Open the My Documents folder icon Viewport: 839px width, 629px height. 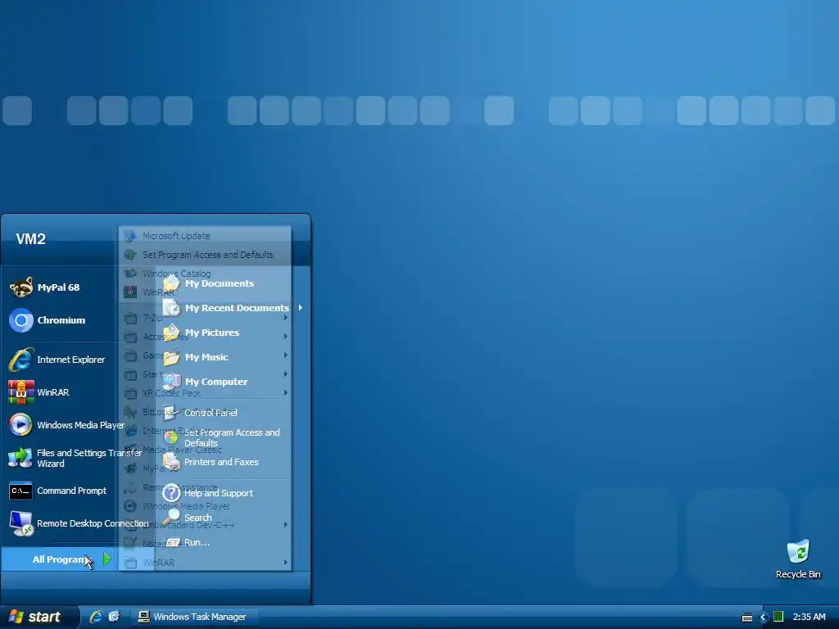click(171, 283)
